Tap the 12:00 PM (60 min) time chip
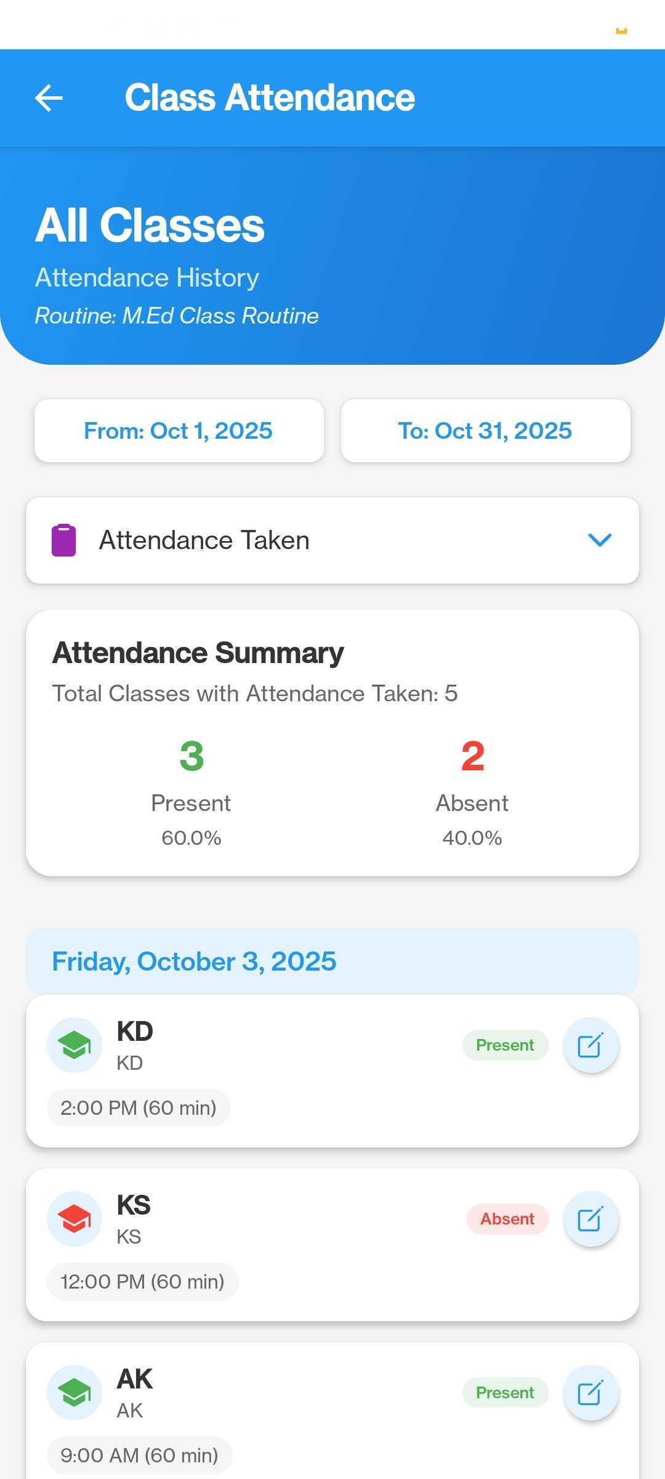Image resolution: width=665 pixels, height=1479 pixels. coord(142,1282)
